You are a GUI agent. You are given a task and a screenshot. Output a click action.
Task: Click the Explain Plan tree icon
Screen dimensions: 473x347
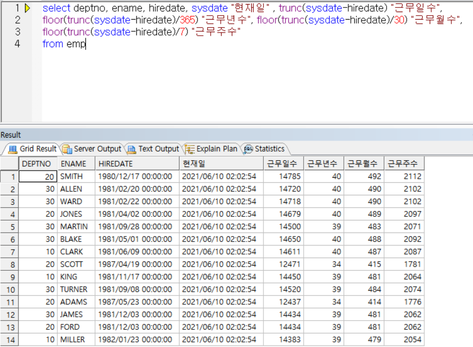point(190,149)
